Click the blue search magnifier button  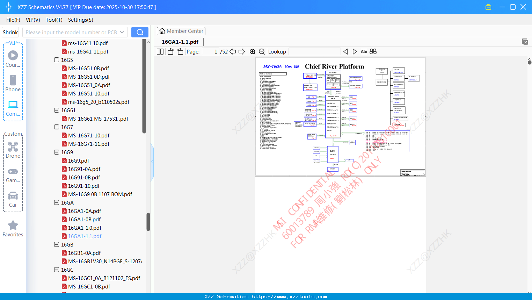[140, 32]
